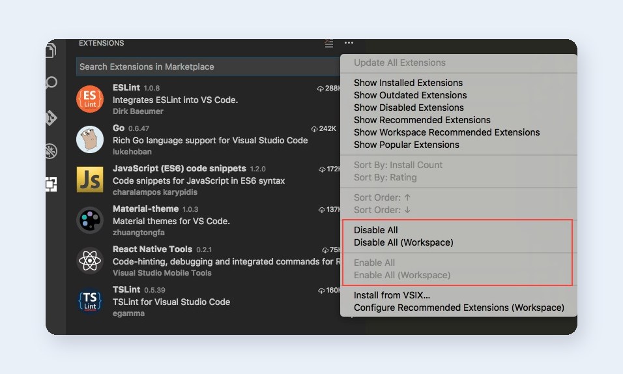Click publisher Visual Studio Mobile Tools
Viewport: 623px width, 374px height.
tap(162, 273)
